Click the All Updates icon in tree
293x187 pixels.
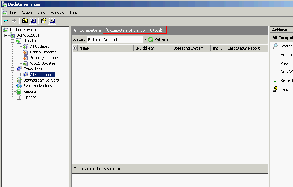click(x=26, y=46)
